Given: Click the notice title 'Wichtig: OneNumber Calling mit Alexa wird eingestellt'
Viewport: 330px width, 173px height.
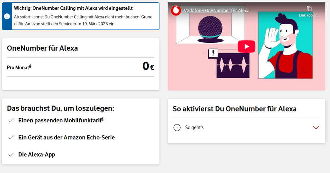Looking at the screenshot, I should (73, 8).
